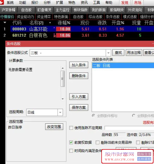The image size is (154, 164).
Task: Switch to the 特色版面 tab
Action: (61, 17)
